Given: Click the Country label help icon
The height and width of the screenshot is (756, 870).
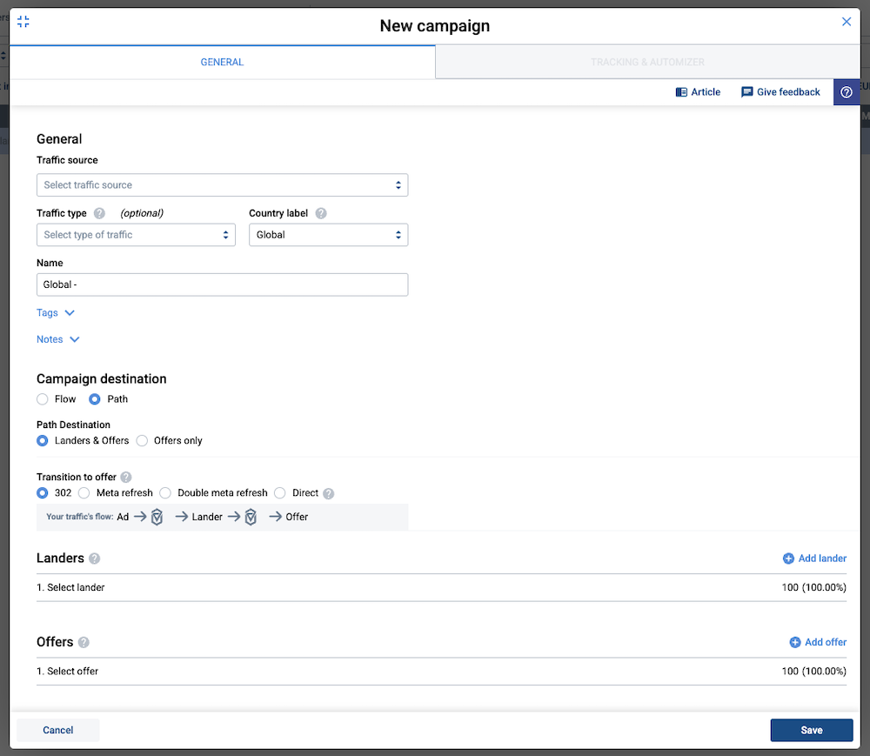Looking at the screenshot, I should pyautogui.click(x=321, y=213).
